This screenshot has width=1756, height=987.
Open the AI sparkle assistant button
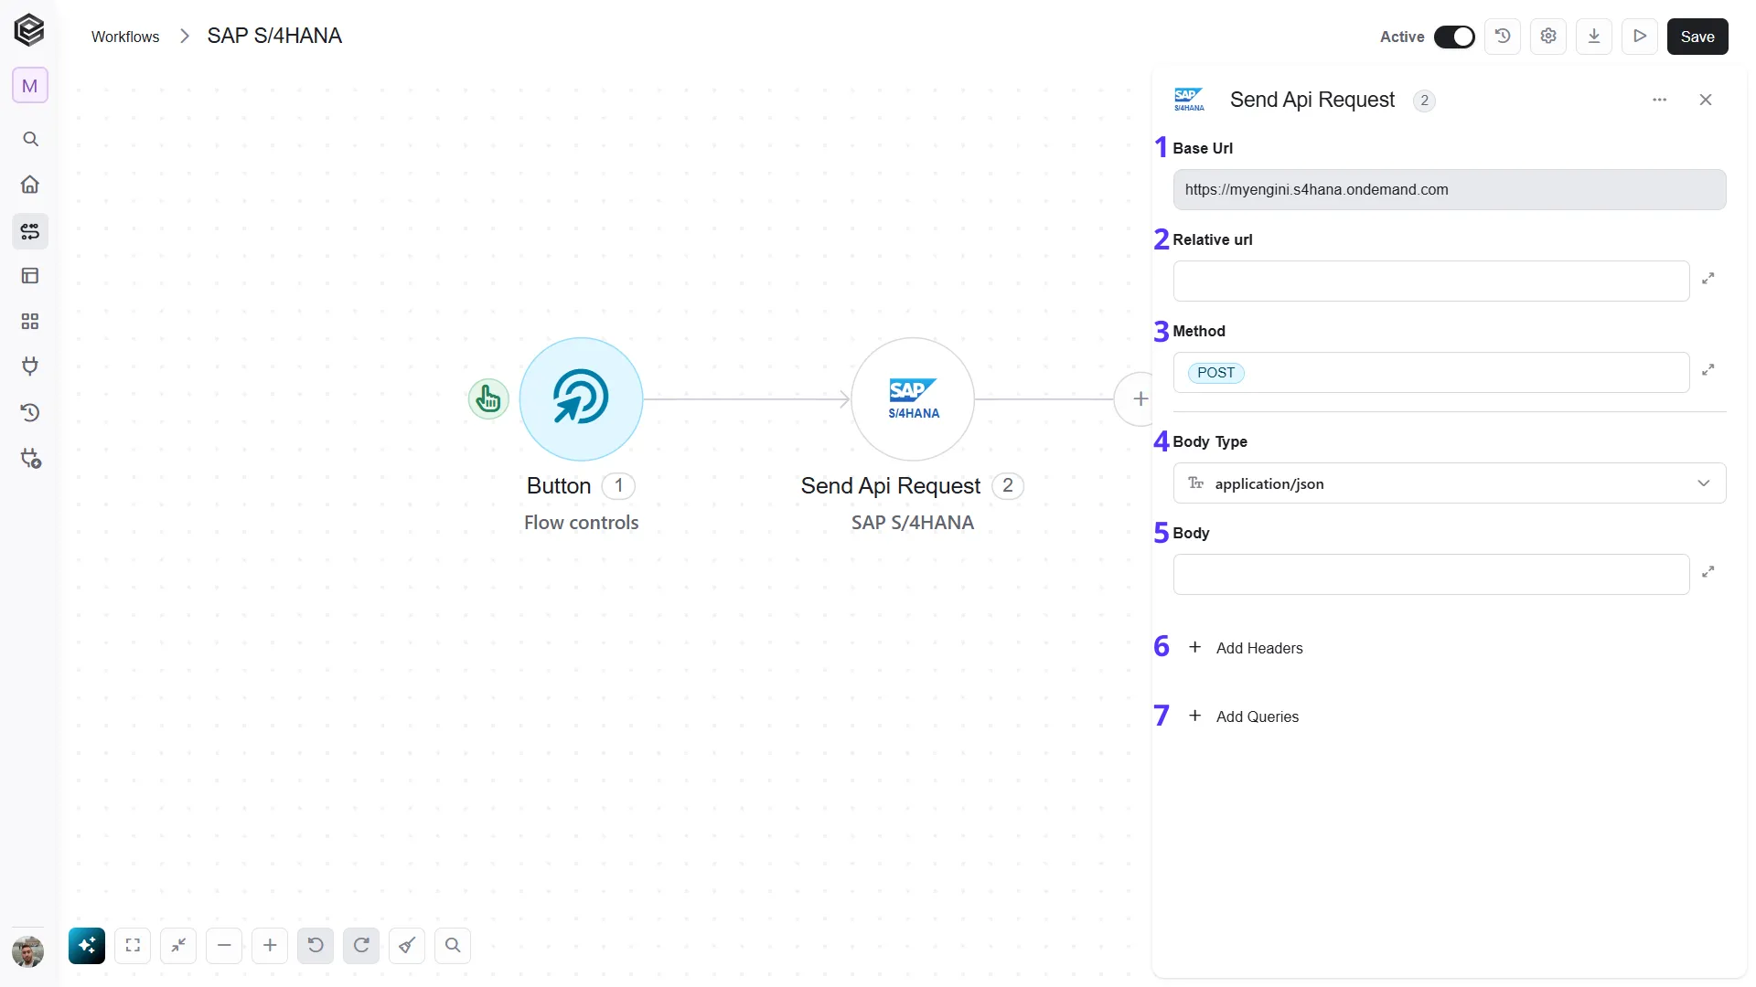[x=87, y=946]
